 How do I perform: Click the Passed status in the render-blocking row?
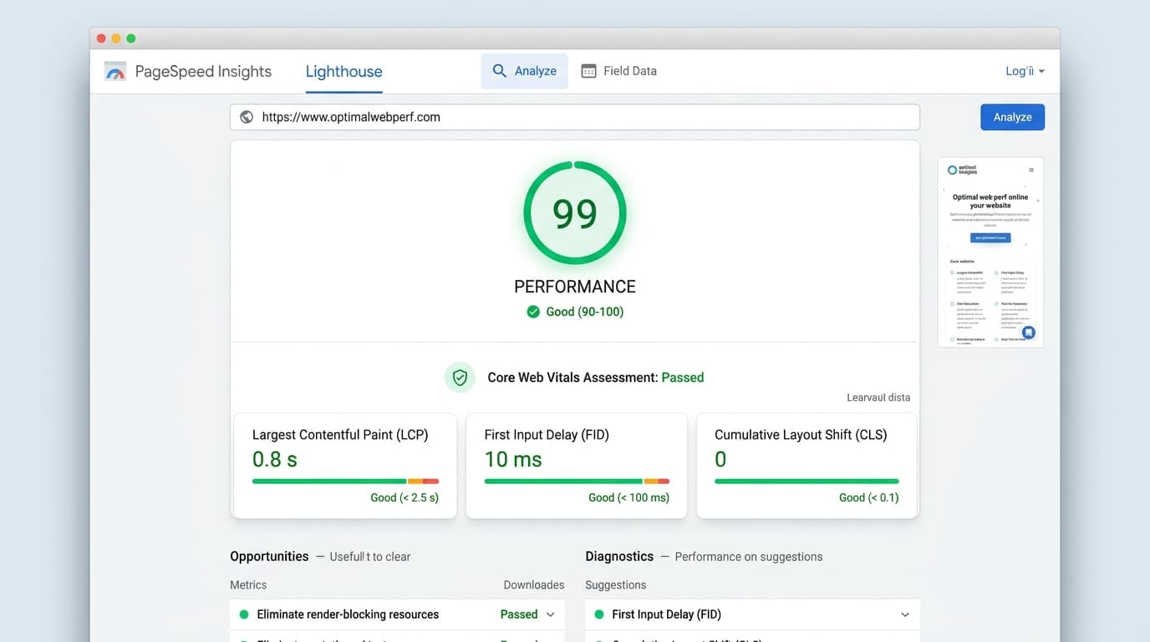pos(519,614)
